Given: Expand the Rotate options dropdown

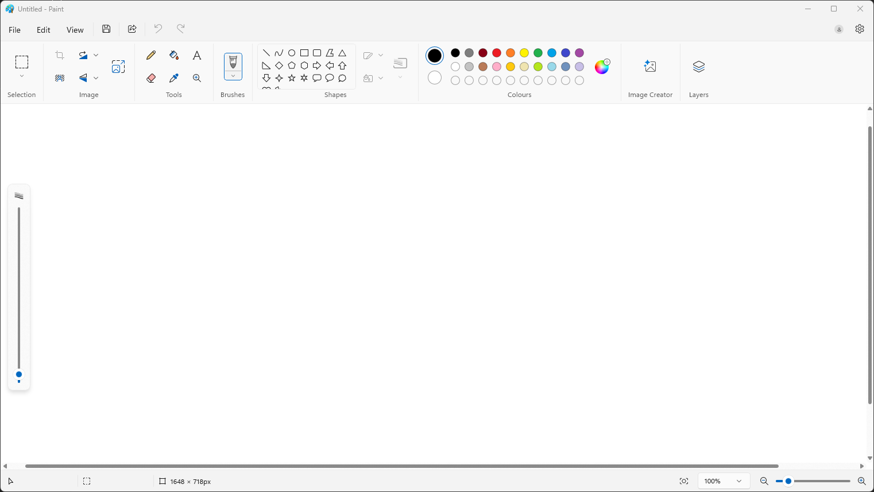Looking at the screenshot, I should point(96,55).
